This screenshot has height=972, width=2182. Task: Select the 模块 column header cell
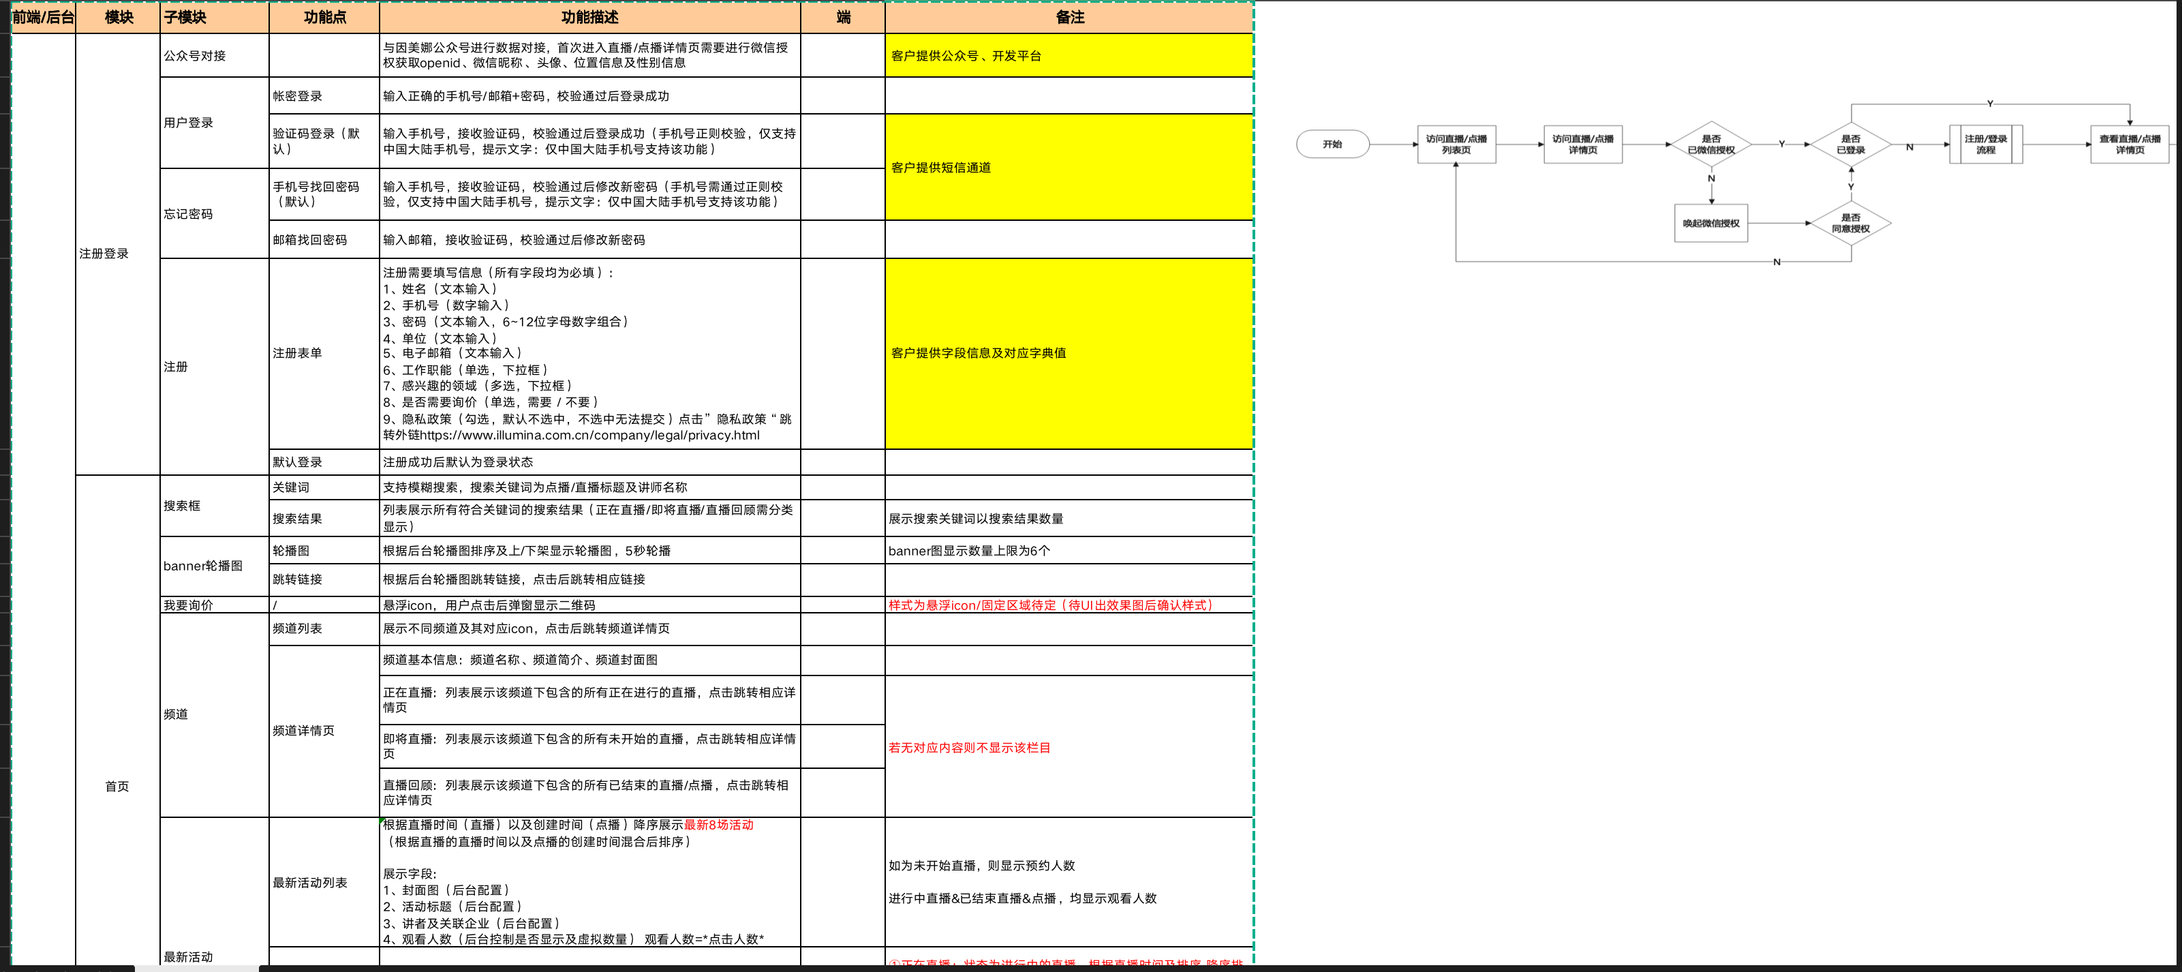click(x=118, y=17)
